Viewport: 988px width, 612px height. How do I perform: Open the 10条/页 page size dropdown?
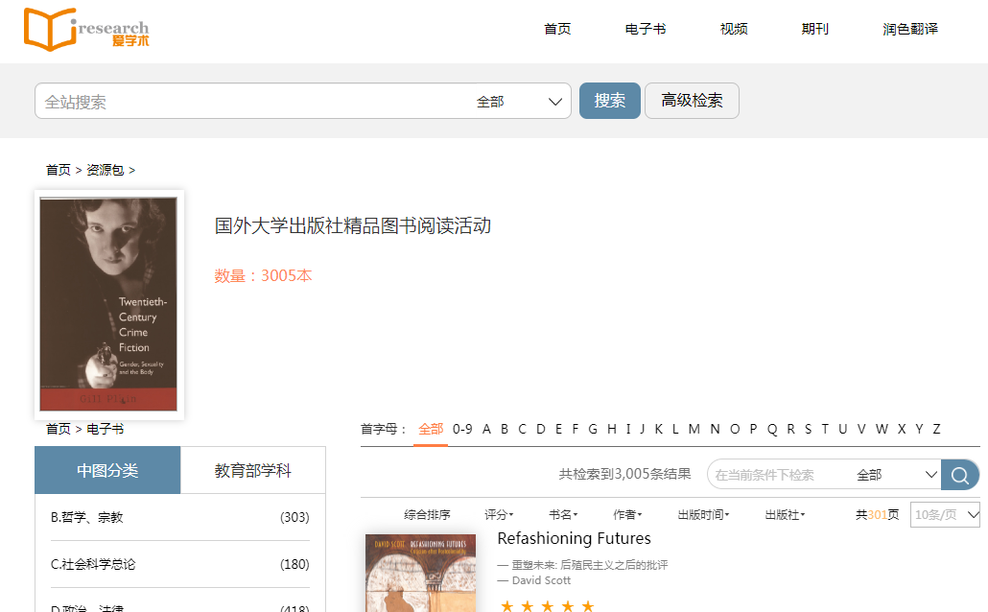945,515
